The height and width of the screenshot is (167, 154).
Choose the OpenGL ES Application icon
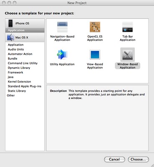95,27
